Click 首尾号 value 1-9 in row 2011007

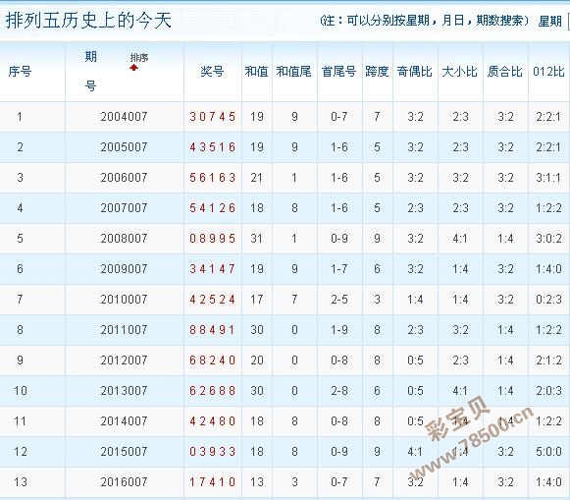[339, 330]
